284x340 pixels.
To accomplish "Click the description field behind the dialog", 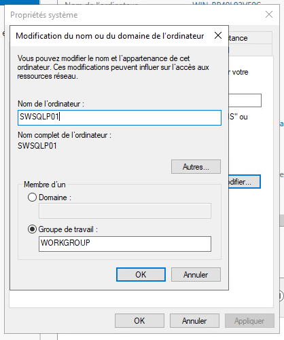I will tap(245, 100).
